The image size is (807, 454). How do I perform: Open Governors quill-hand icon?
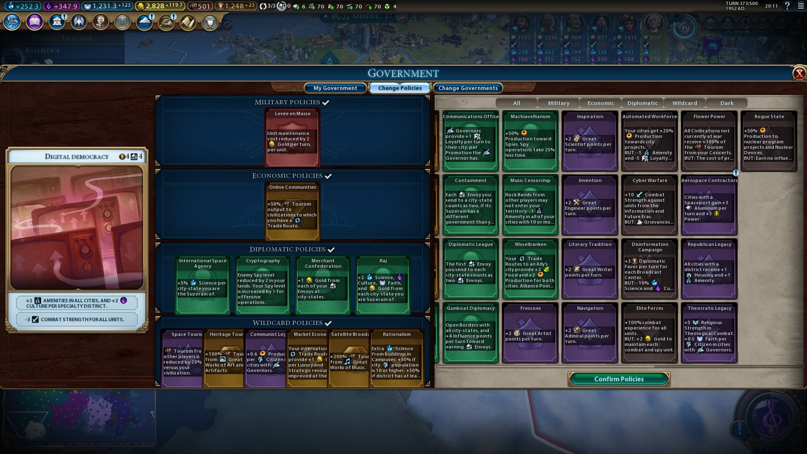(x=166, y=21)
